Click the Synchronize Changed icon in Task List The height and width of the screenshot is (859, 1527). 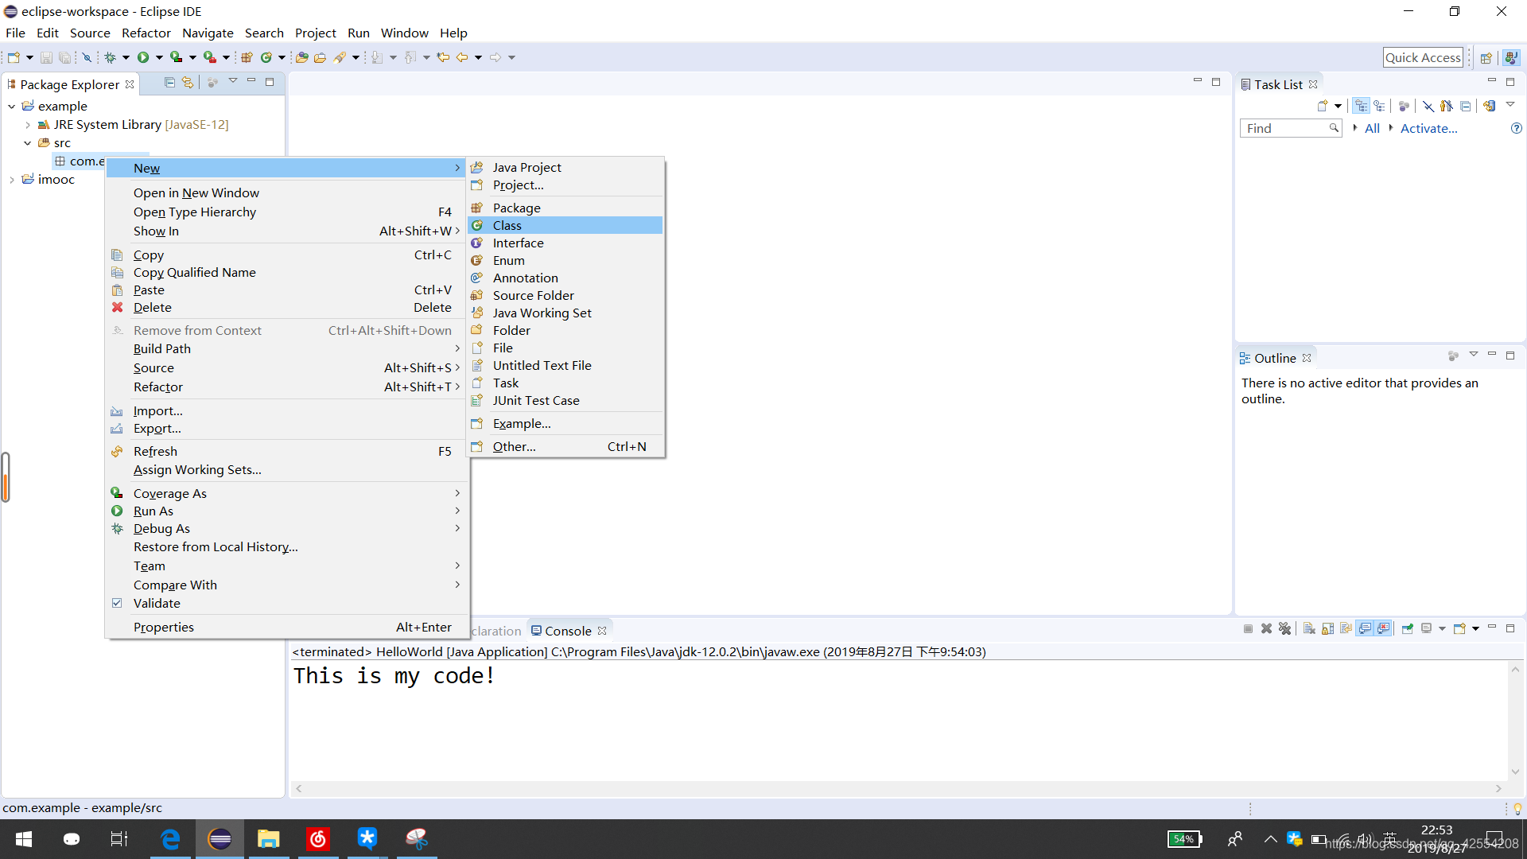[x=1490, y=106]
